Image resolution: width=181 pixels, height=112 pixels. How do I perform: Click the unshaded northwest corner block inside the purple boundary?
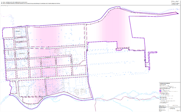pos(8,33)
